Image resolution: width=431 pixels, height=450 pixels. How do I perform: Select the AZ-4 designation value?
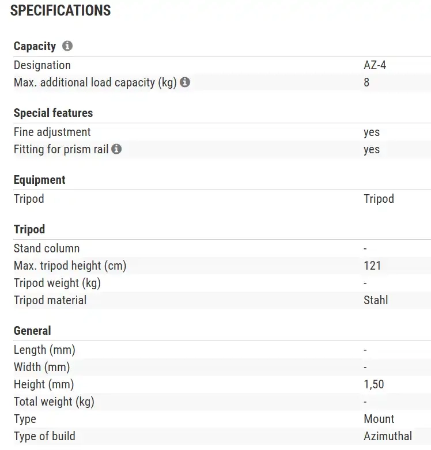point(375,65)
